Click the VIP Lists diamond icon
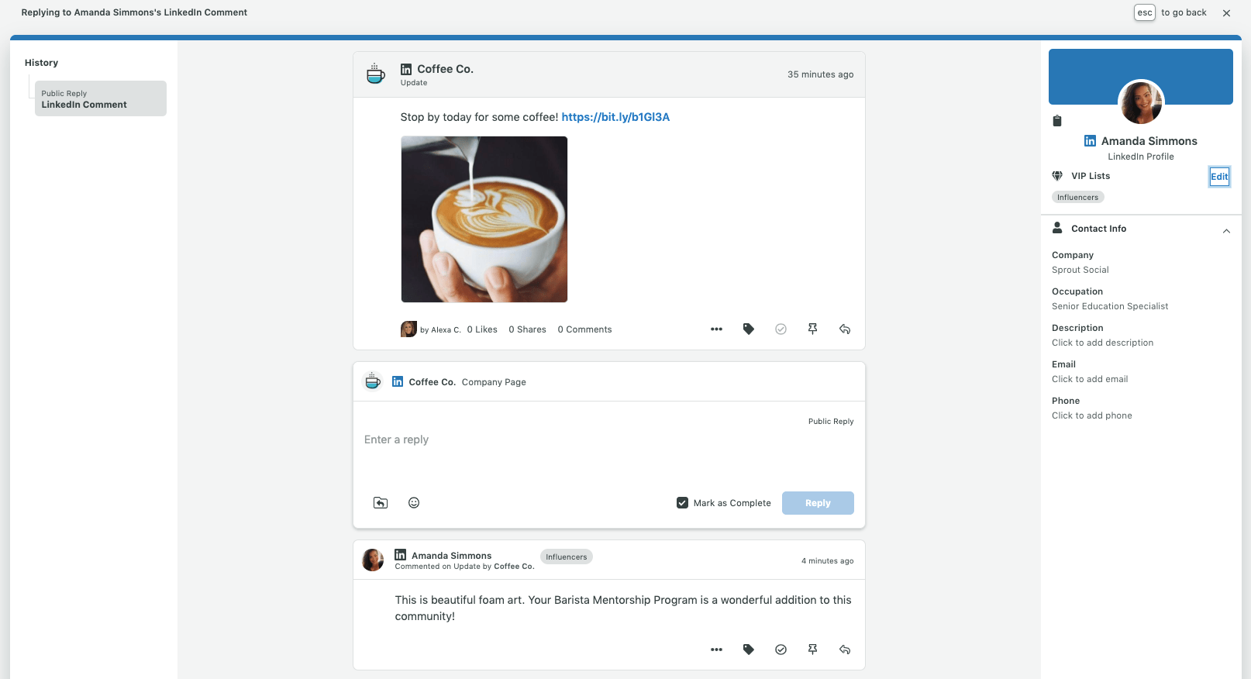This screenshot has height=679, width=1251. 1057,176
